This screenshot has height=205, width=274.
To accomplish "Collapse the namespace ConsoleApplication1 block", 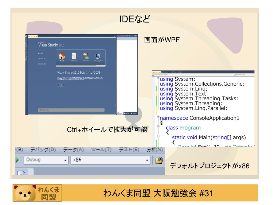I will 158,116.
